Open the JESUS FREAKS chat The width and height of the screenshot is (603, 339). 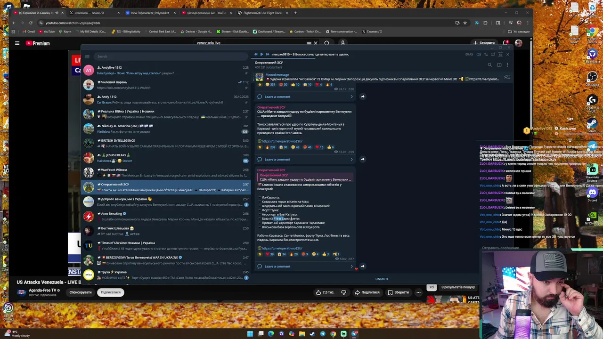(x=165, y=158)
